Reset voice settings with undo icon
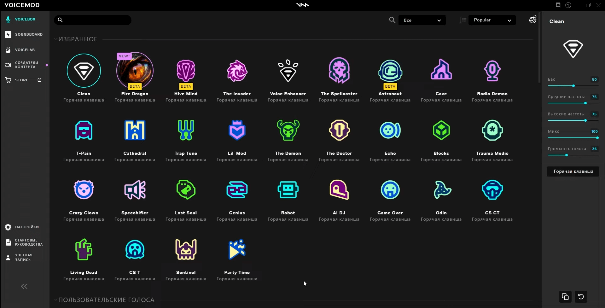Image resolution: width=605 pixels, height=308 pixels. (x=581, y=297)
